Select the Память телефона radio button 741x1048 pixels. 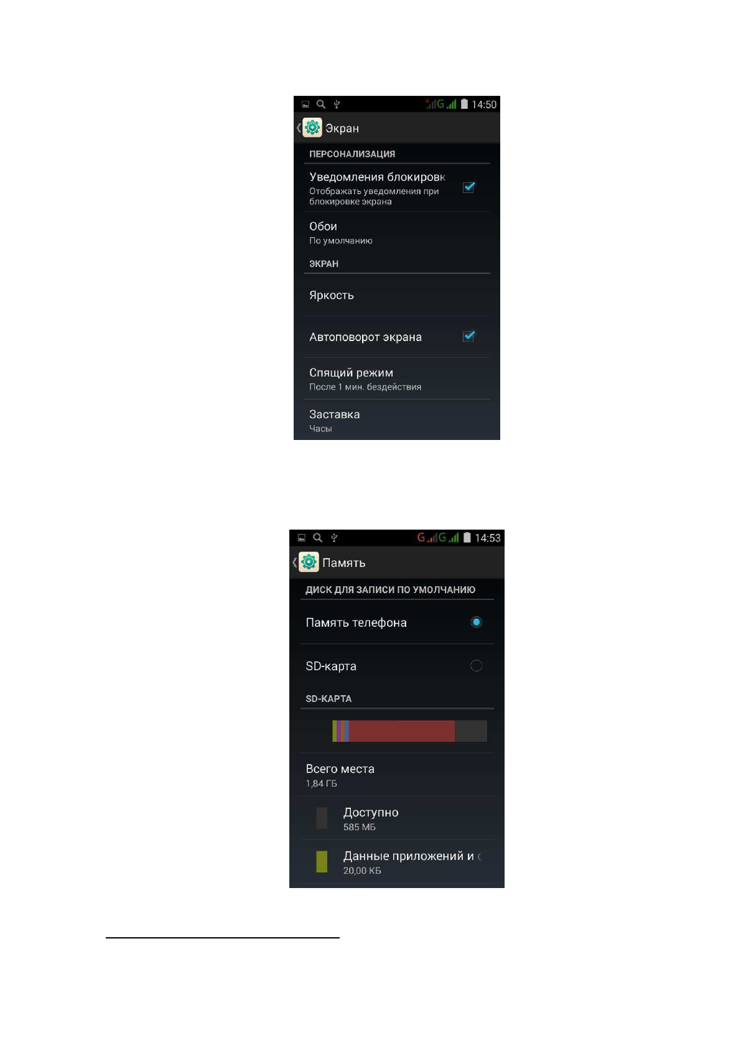click(x=477, y=622)
